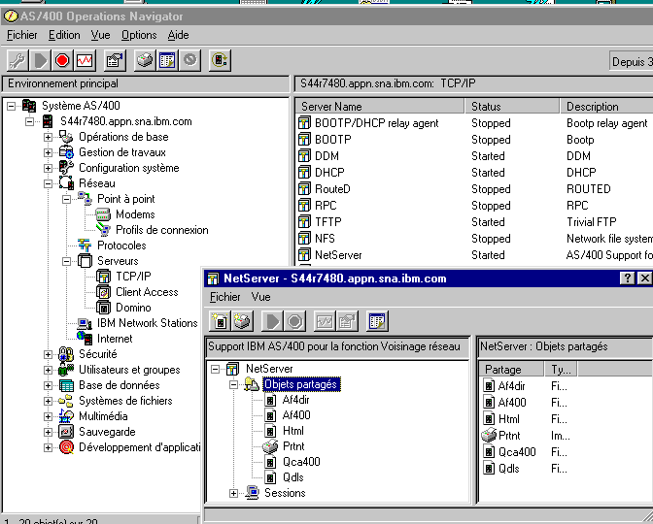Click the Client Access server icon
653x524 pixels.
tap(103, 292)
